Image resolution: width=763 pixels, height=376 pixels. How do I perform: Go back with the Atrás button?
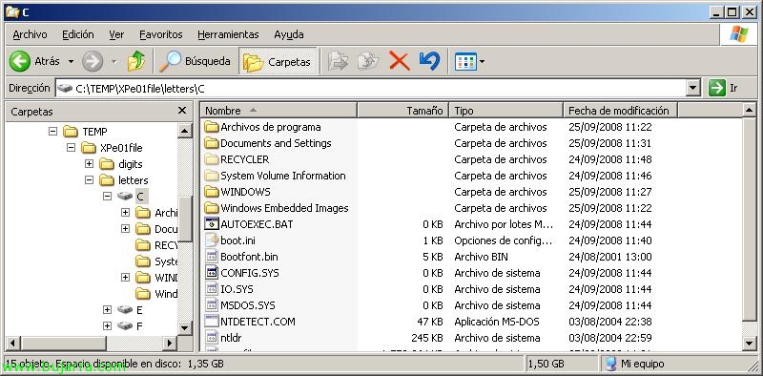click(34, 61)
